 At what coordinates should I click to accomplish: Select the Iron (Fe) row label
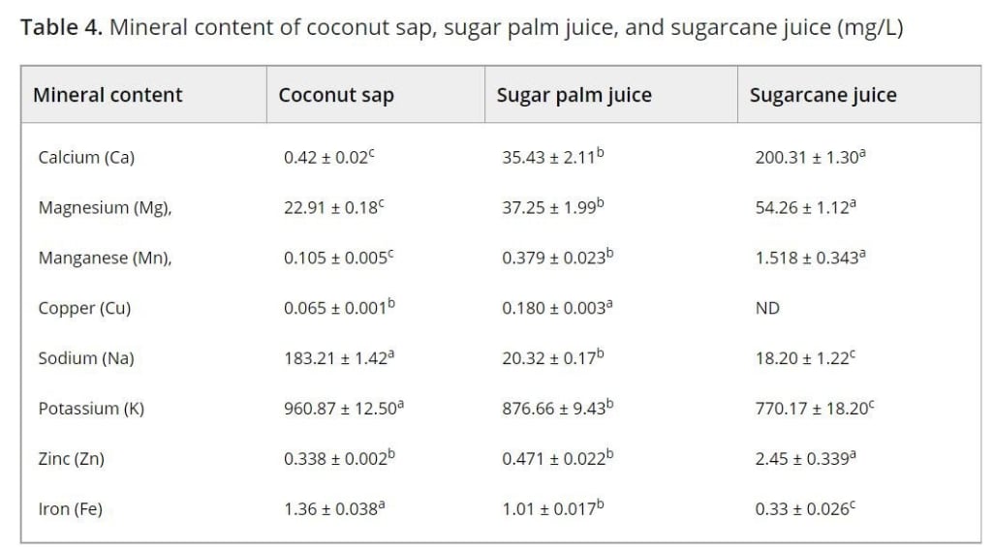pyautogui.click(x=67, y=509)
